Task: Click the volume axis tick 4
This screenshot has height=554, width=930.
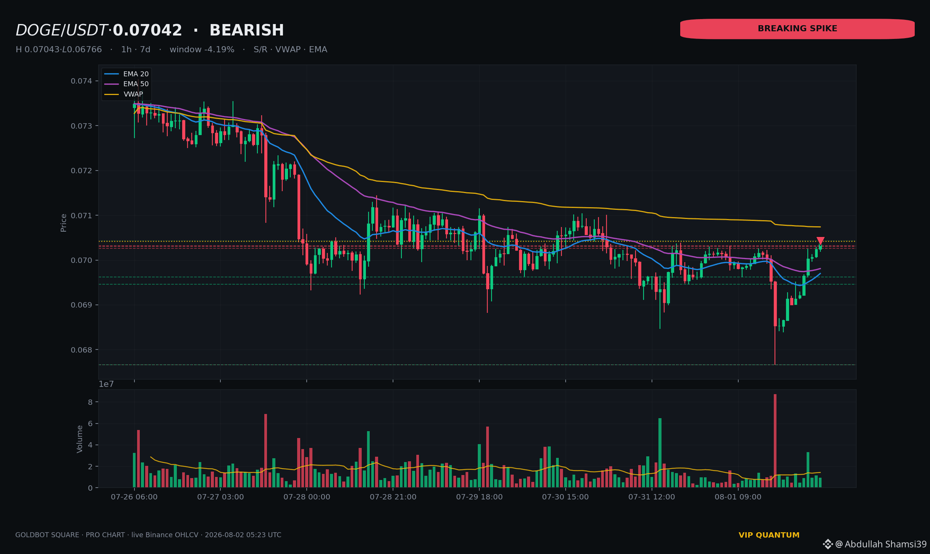Action: [91, 445]
